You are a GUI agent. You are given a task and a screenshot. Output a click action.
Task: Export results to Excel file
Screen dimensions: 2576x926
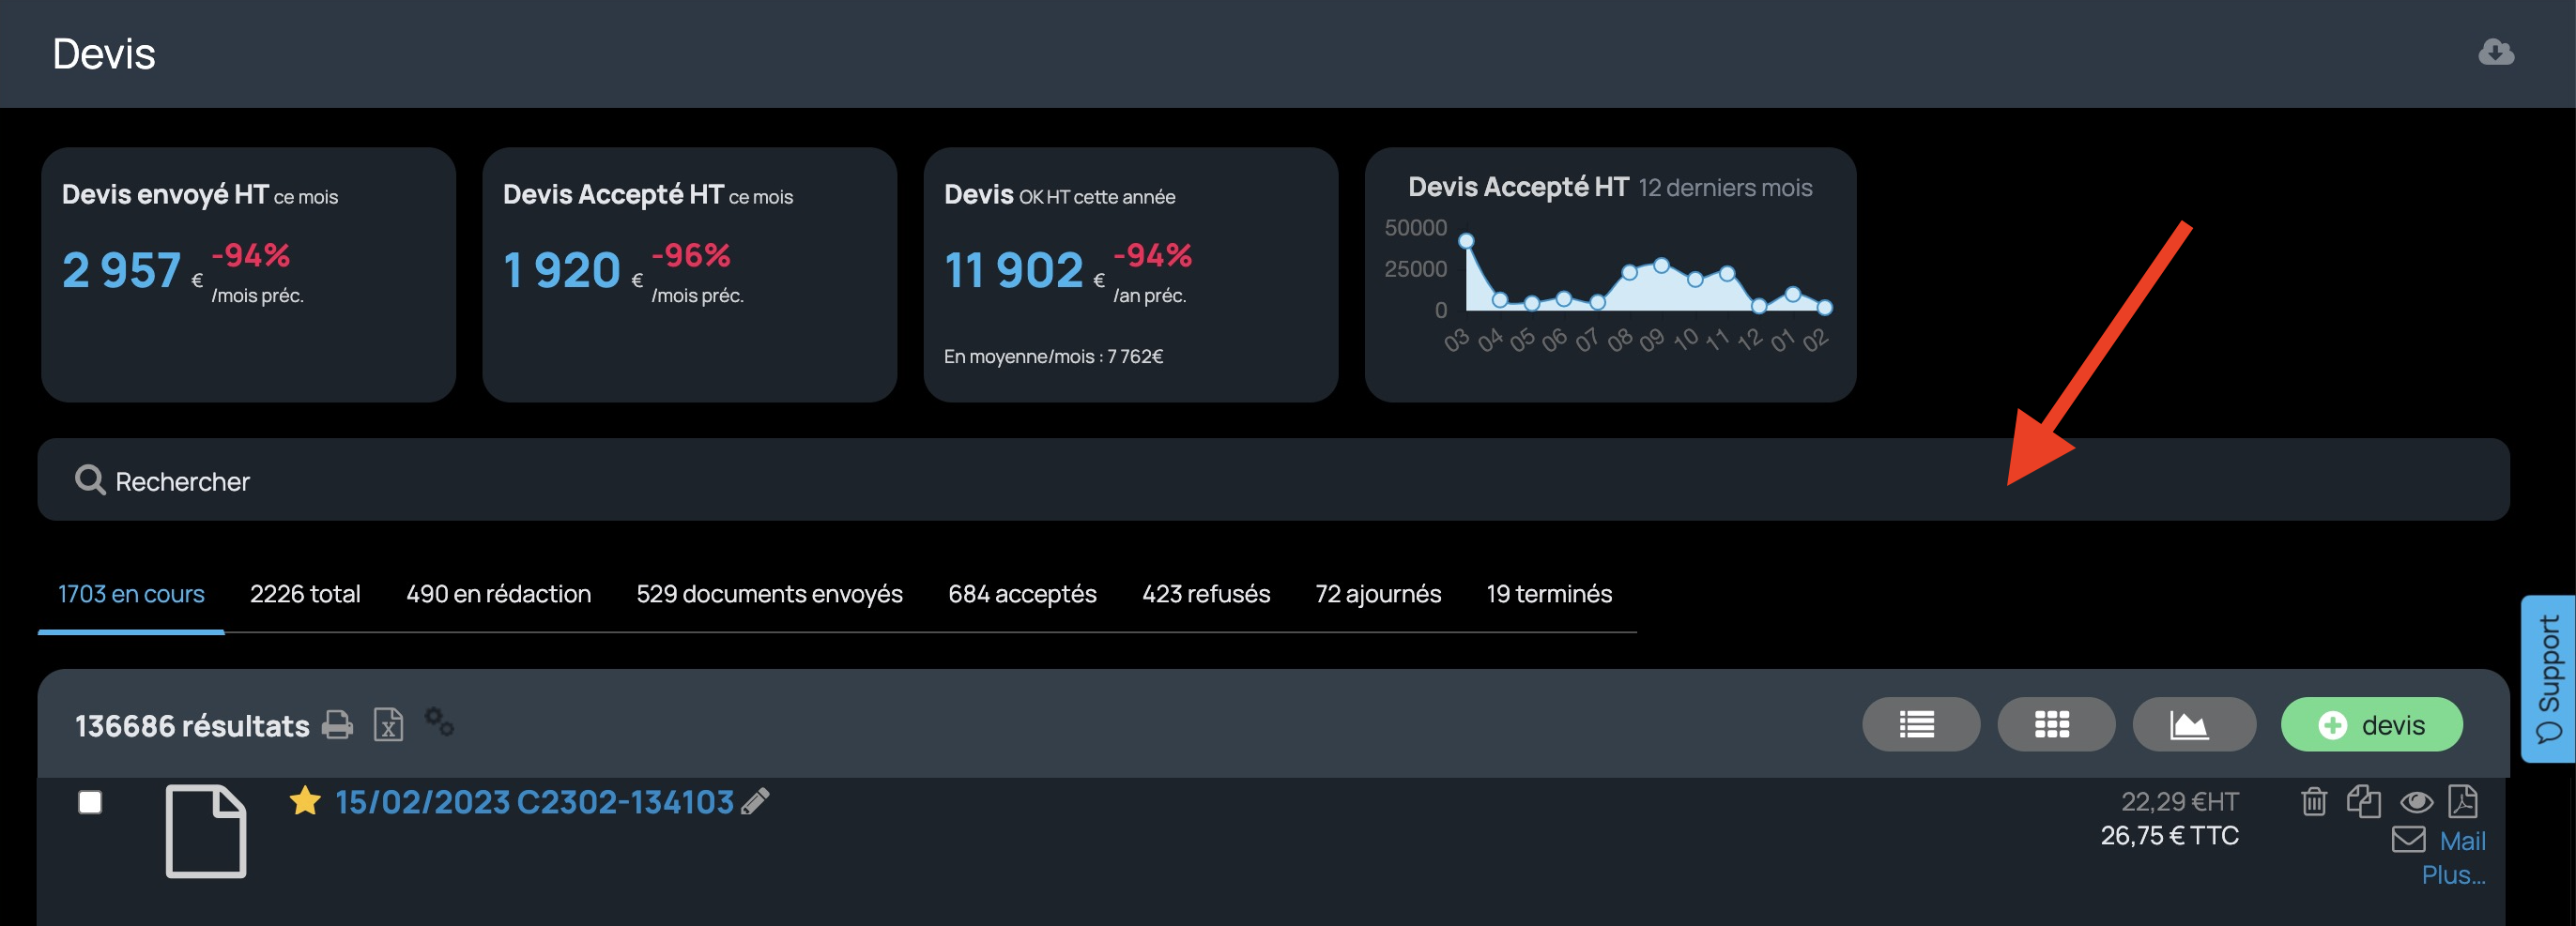click(388, 724)
